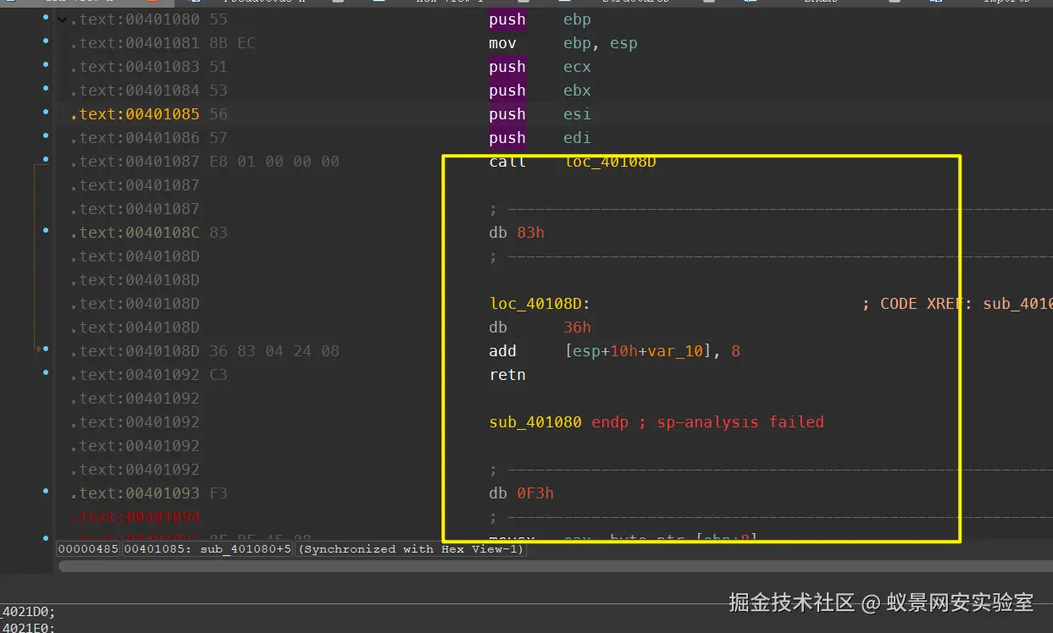Click 'var_10' in the add instruction

click(x=675, y=351)
